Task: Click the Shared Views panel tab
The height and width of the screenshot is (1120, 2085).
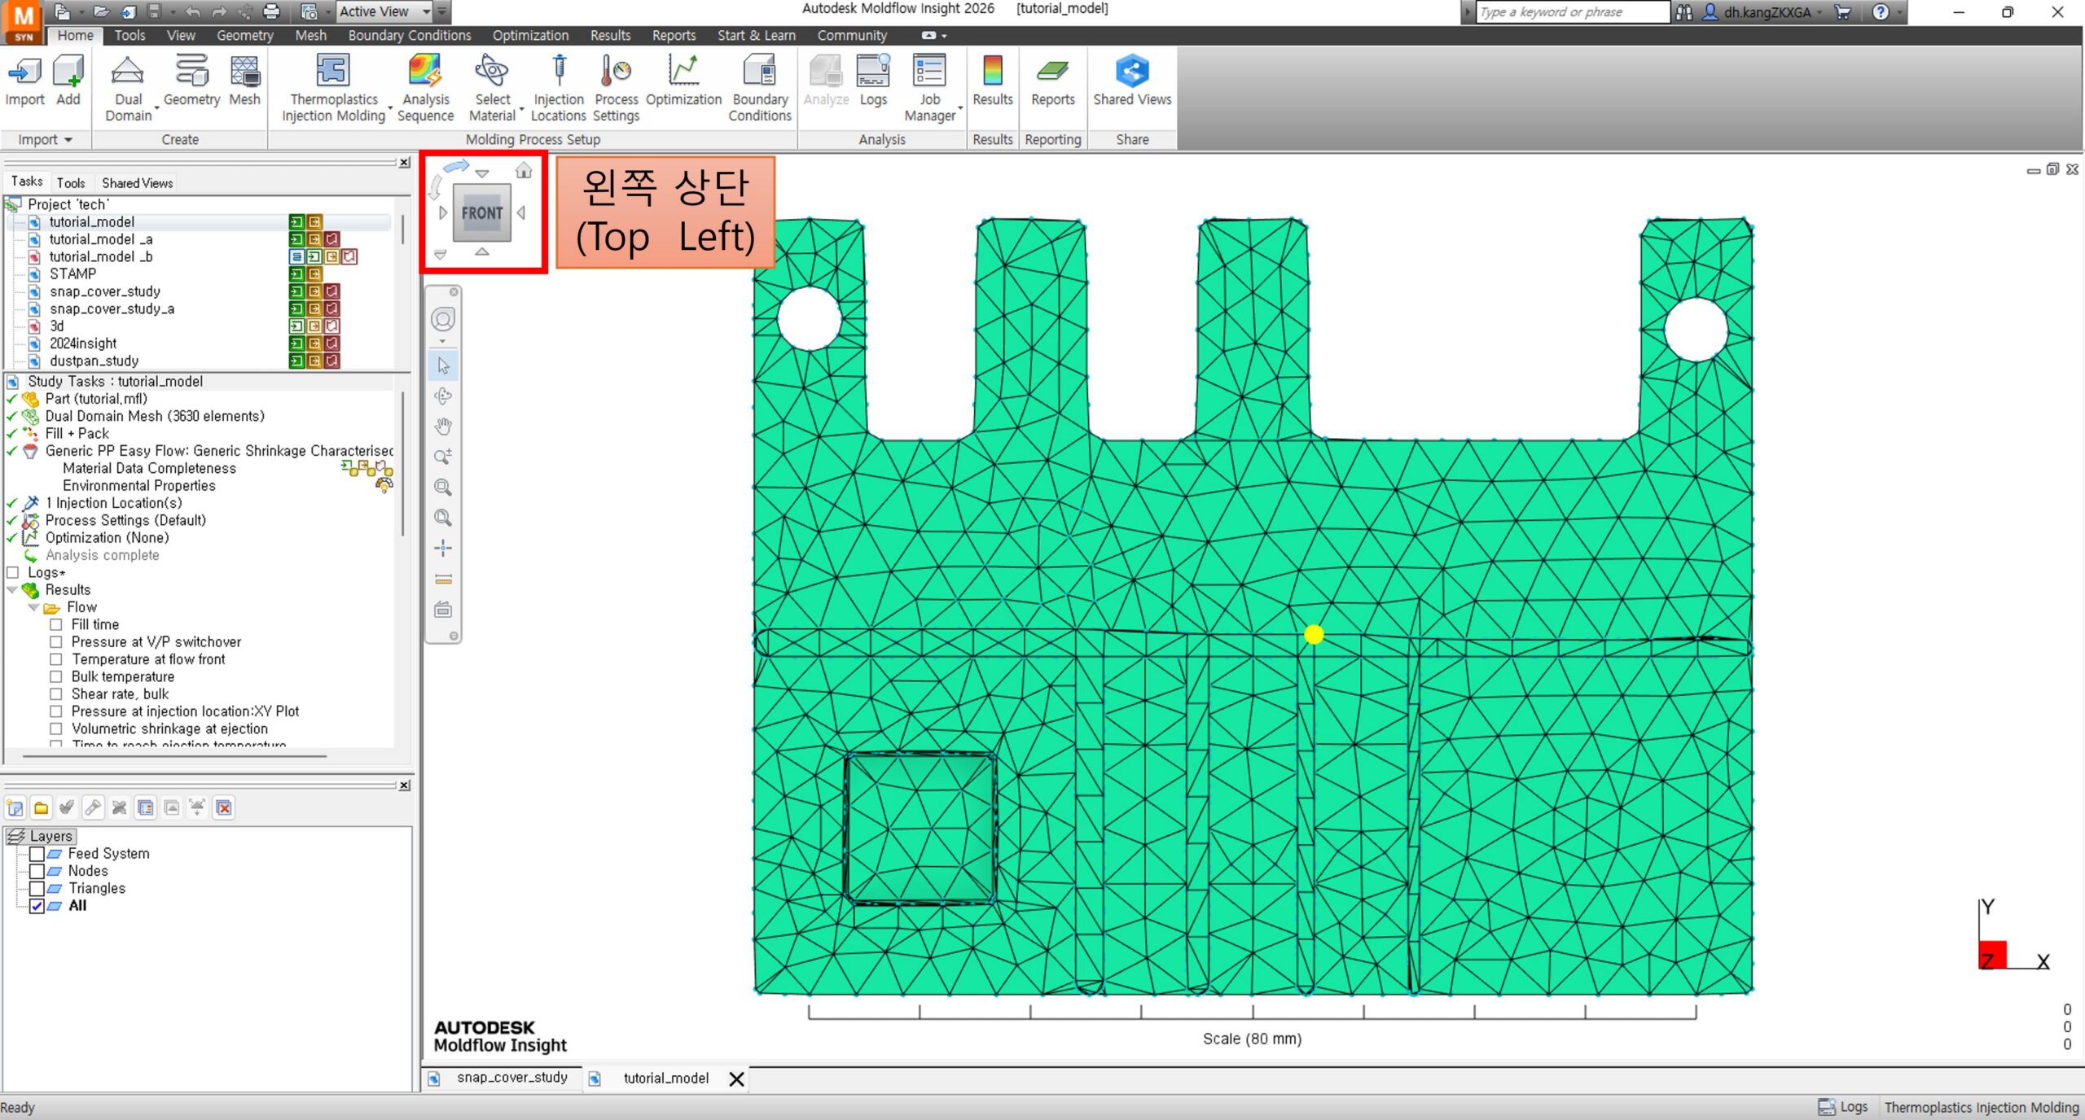Action: [x=137, y=183]
